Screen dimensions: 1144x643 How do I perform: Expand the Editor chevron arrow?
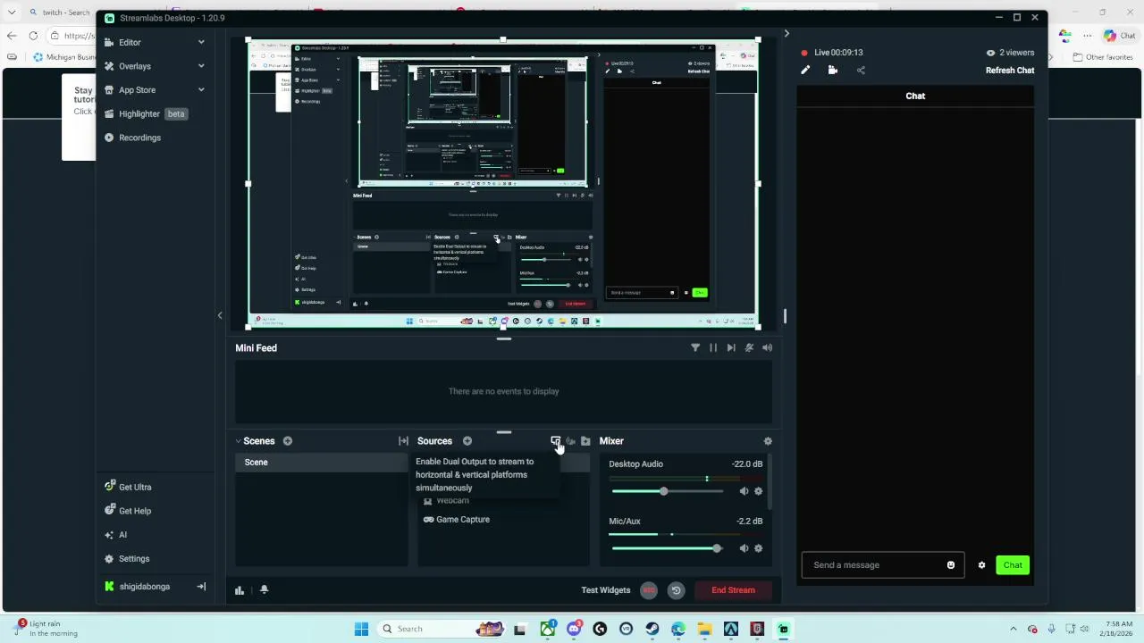pos(201,42)
